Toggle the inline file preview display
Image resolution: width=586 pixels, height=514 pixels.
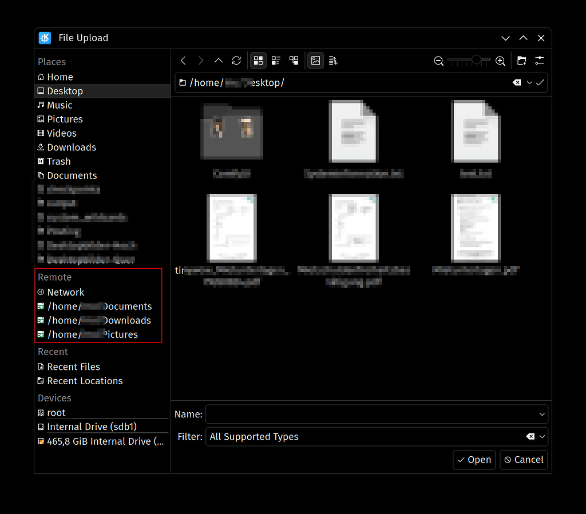315,61
